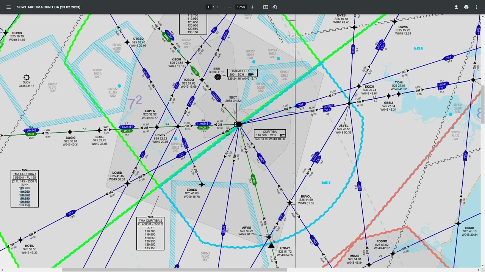Viewport: 485px width, 272px height.
Task: Click the SBR591 restricted area label
Action: [x=175, y=147]
